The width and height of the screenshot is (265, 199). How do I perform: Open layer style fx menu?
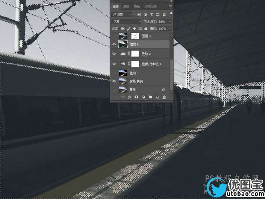pos(130,97)
